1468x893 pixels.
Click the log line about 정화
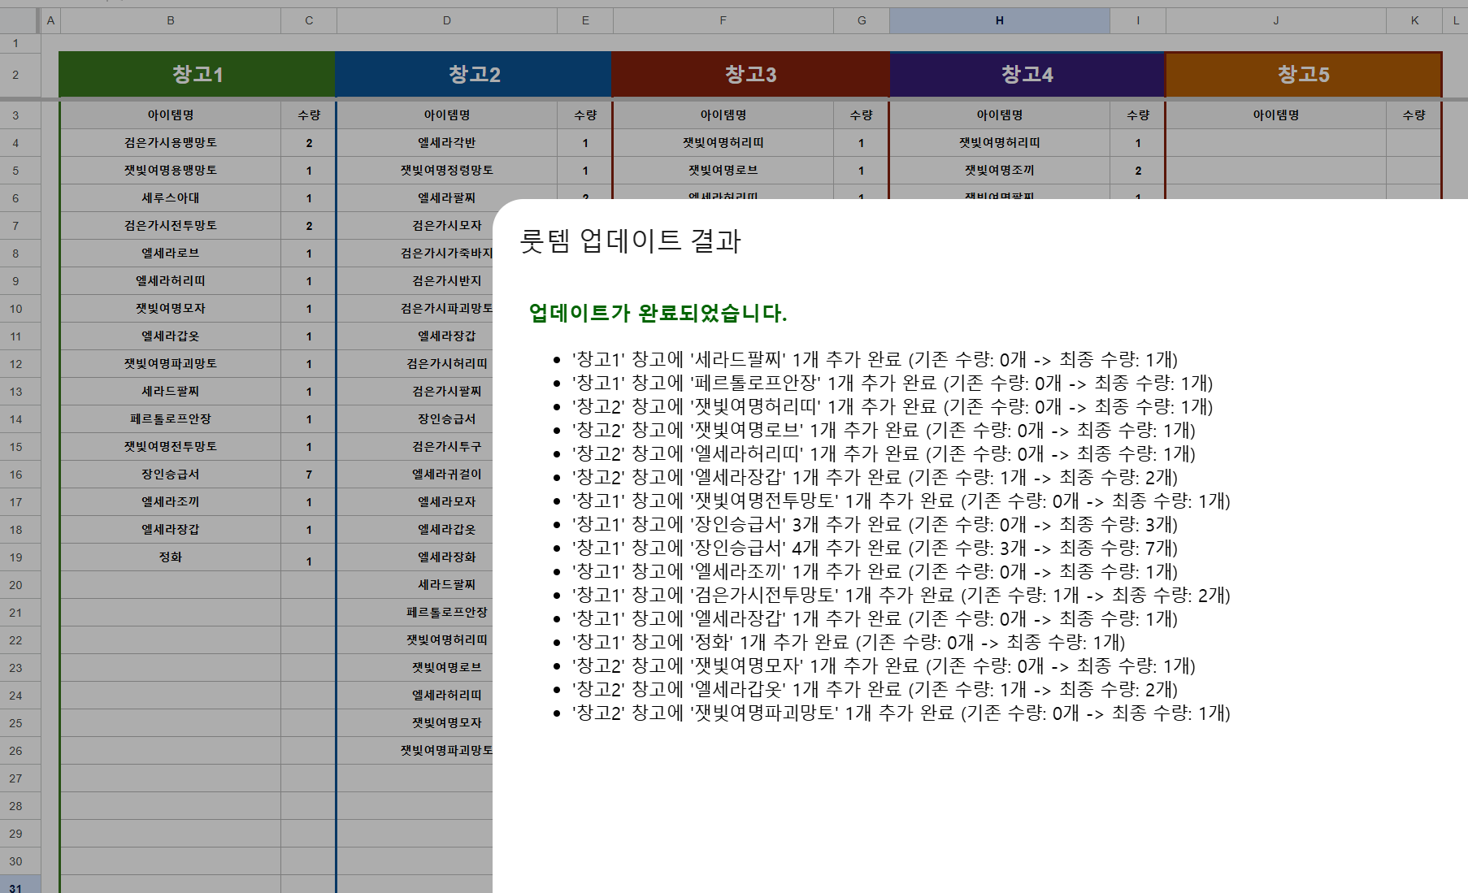click(x=849, y=643)
